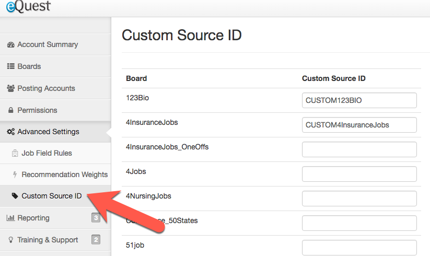Go to Posting Accounts
430x256 pixels.
point(55,88)
